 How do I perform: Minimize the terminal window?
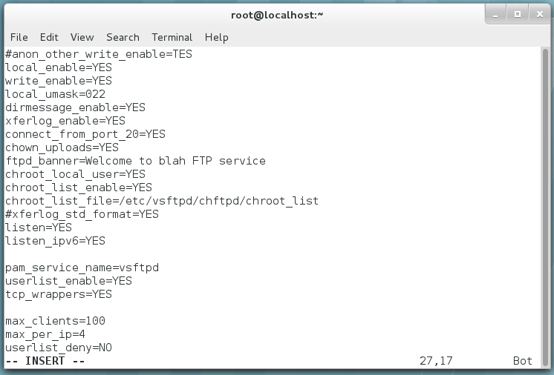(x=497, y=14)
